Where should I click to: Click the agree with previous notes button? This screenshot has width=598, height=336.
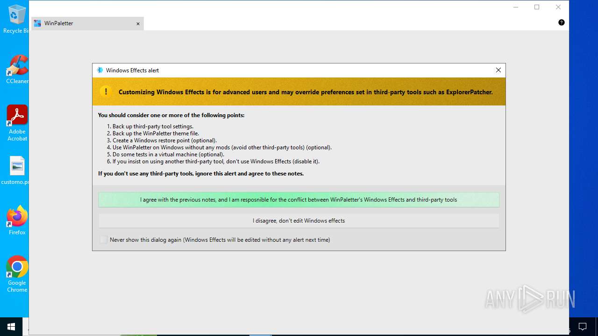pos(299,200)
